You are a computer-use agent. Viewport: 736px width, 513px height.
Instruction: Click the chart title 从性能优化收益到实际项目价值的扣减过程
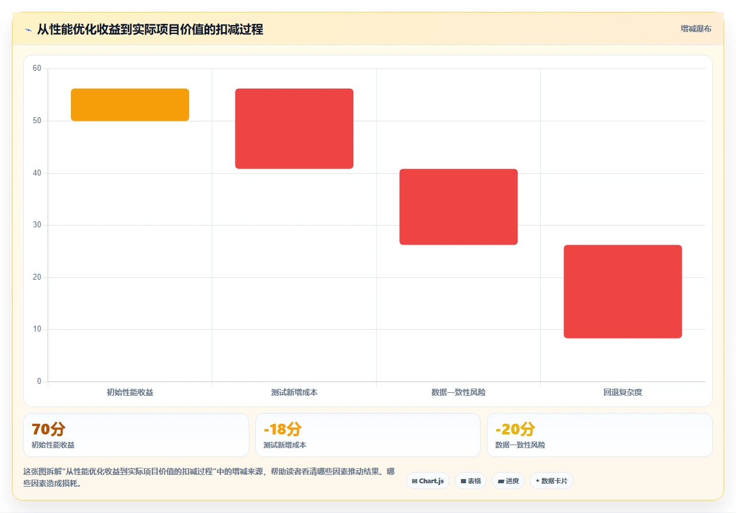[150, 29]
